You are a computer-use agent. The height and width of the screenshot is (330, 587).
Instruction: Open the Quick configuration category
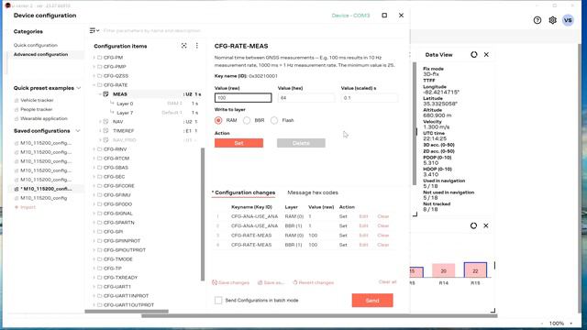pos(36,45)
